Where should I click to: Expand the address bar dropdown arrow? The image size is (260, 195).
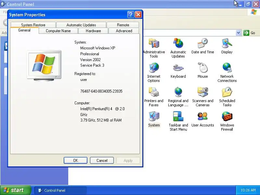point(238,33)
